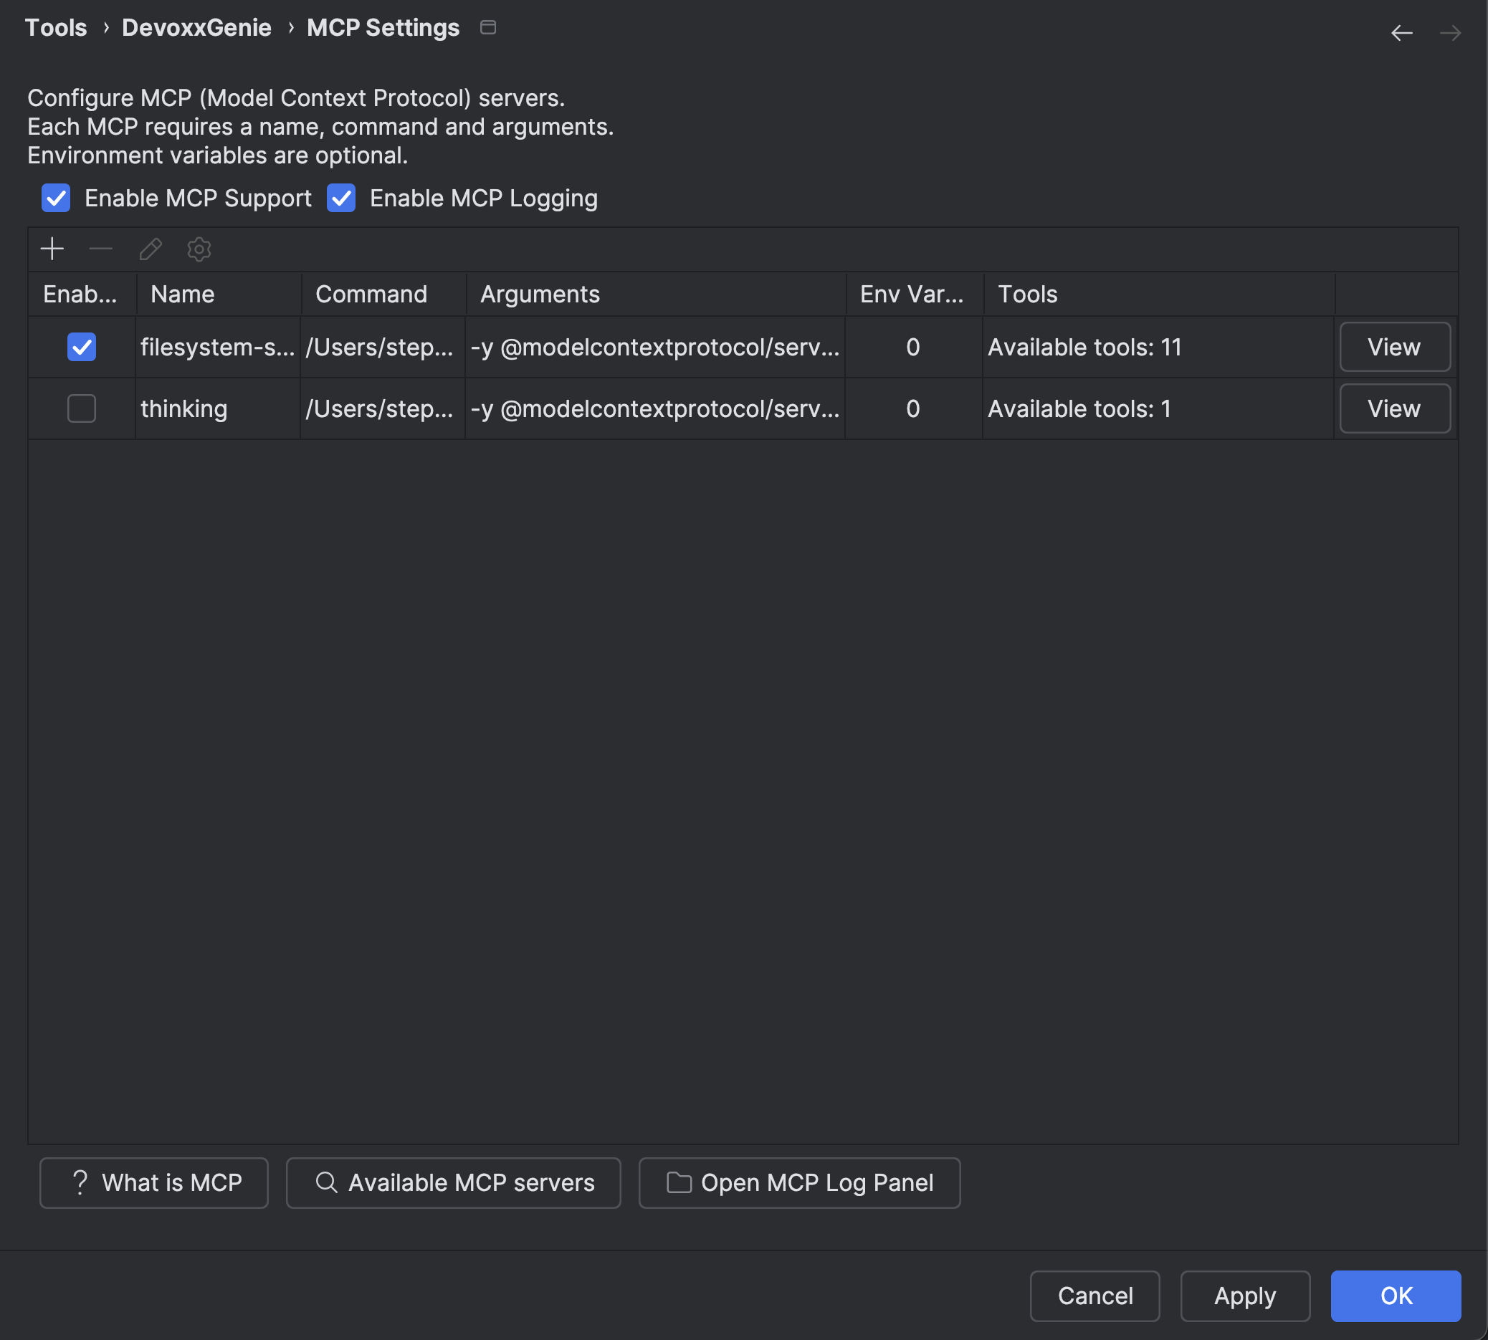Click the gear settings icon in toolbar
Image resolution: width=1488 pixels, height=1340 pixels.
(199, 249)
